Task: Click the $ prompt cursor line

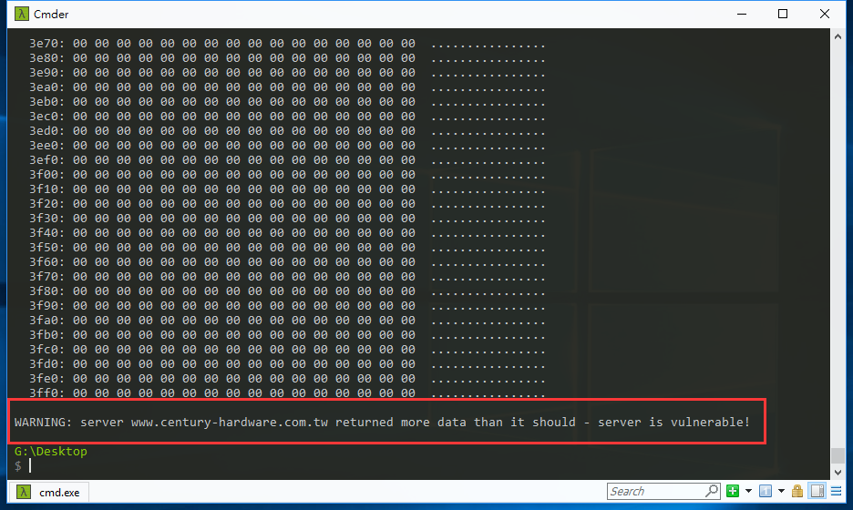Action: (x=24, y=466)
